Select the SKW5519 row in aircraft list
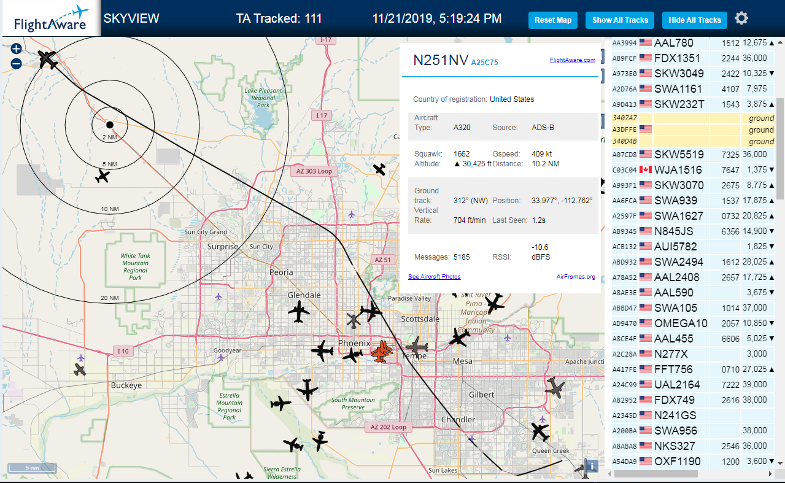 click(x=693, y=155)
